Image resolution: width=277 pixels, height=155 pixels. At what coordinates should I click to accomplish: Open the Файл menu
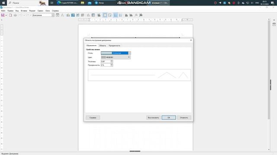pos(3,11)
